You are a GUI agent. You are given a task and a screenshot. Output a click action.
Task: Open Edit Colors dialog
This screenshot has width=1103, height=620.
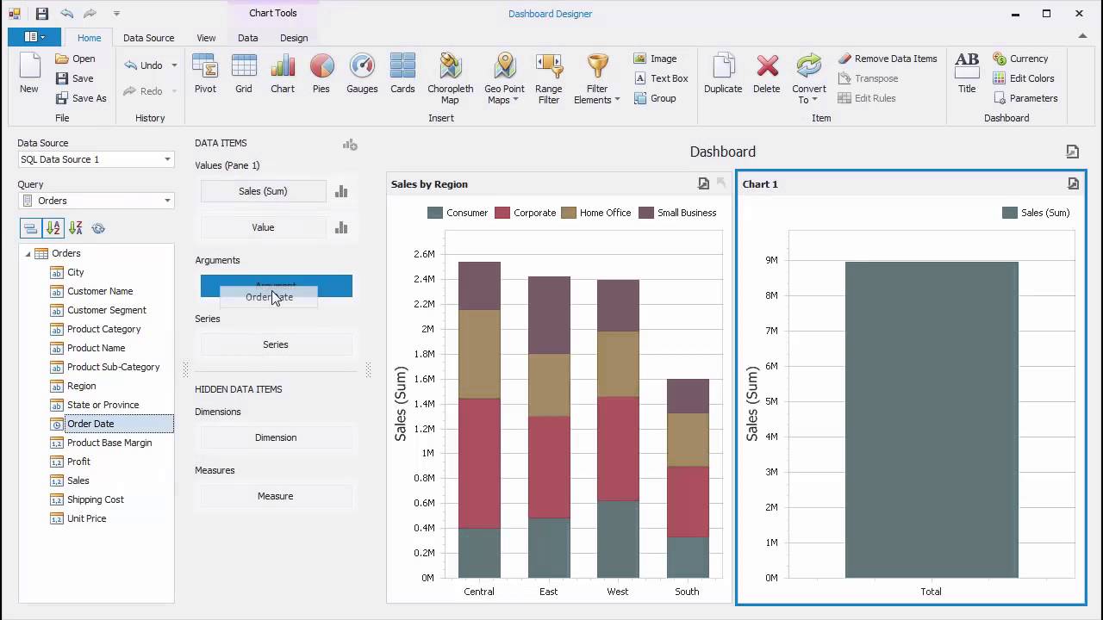(1024, 78)
